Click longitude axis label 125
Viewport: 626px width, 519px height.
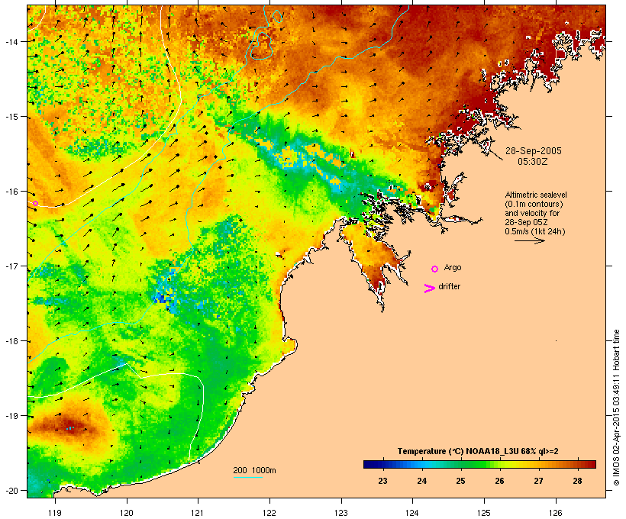click(x=484, y=513)
